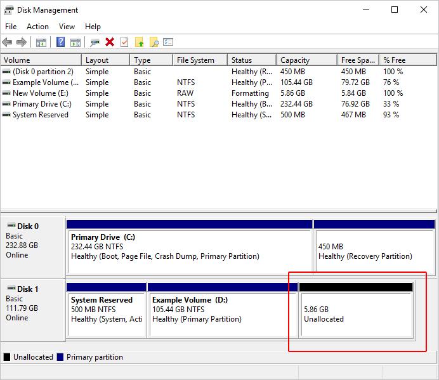
Task: Click the Back arrow toolbar icon
Action: tap(7, 43)
